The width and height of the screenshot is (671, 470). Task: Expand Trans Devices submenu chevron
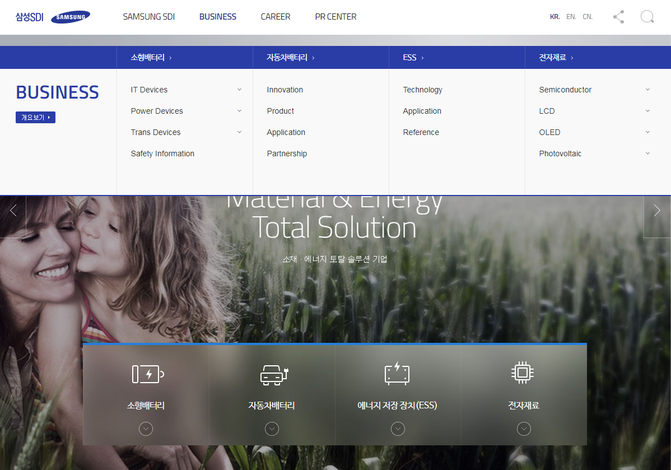point(239,132)
